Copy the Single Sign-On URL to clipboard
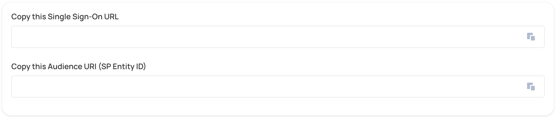556x119 pixels. [531, 37]
